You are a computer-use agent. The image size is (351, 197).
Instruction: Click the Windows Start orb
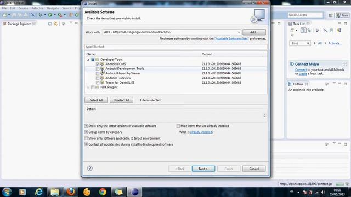tap(7, 192)
